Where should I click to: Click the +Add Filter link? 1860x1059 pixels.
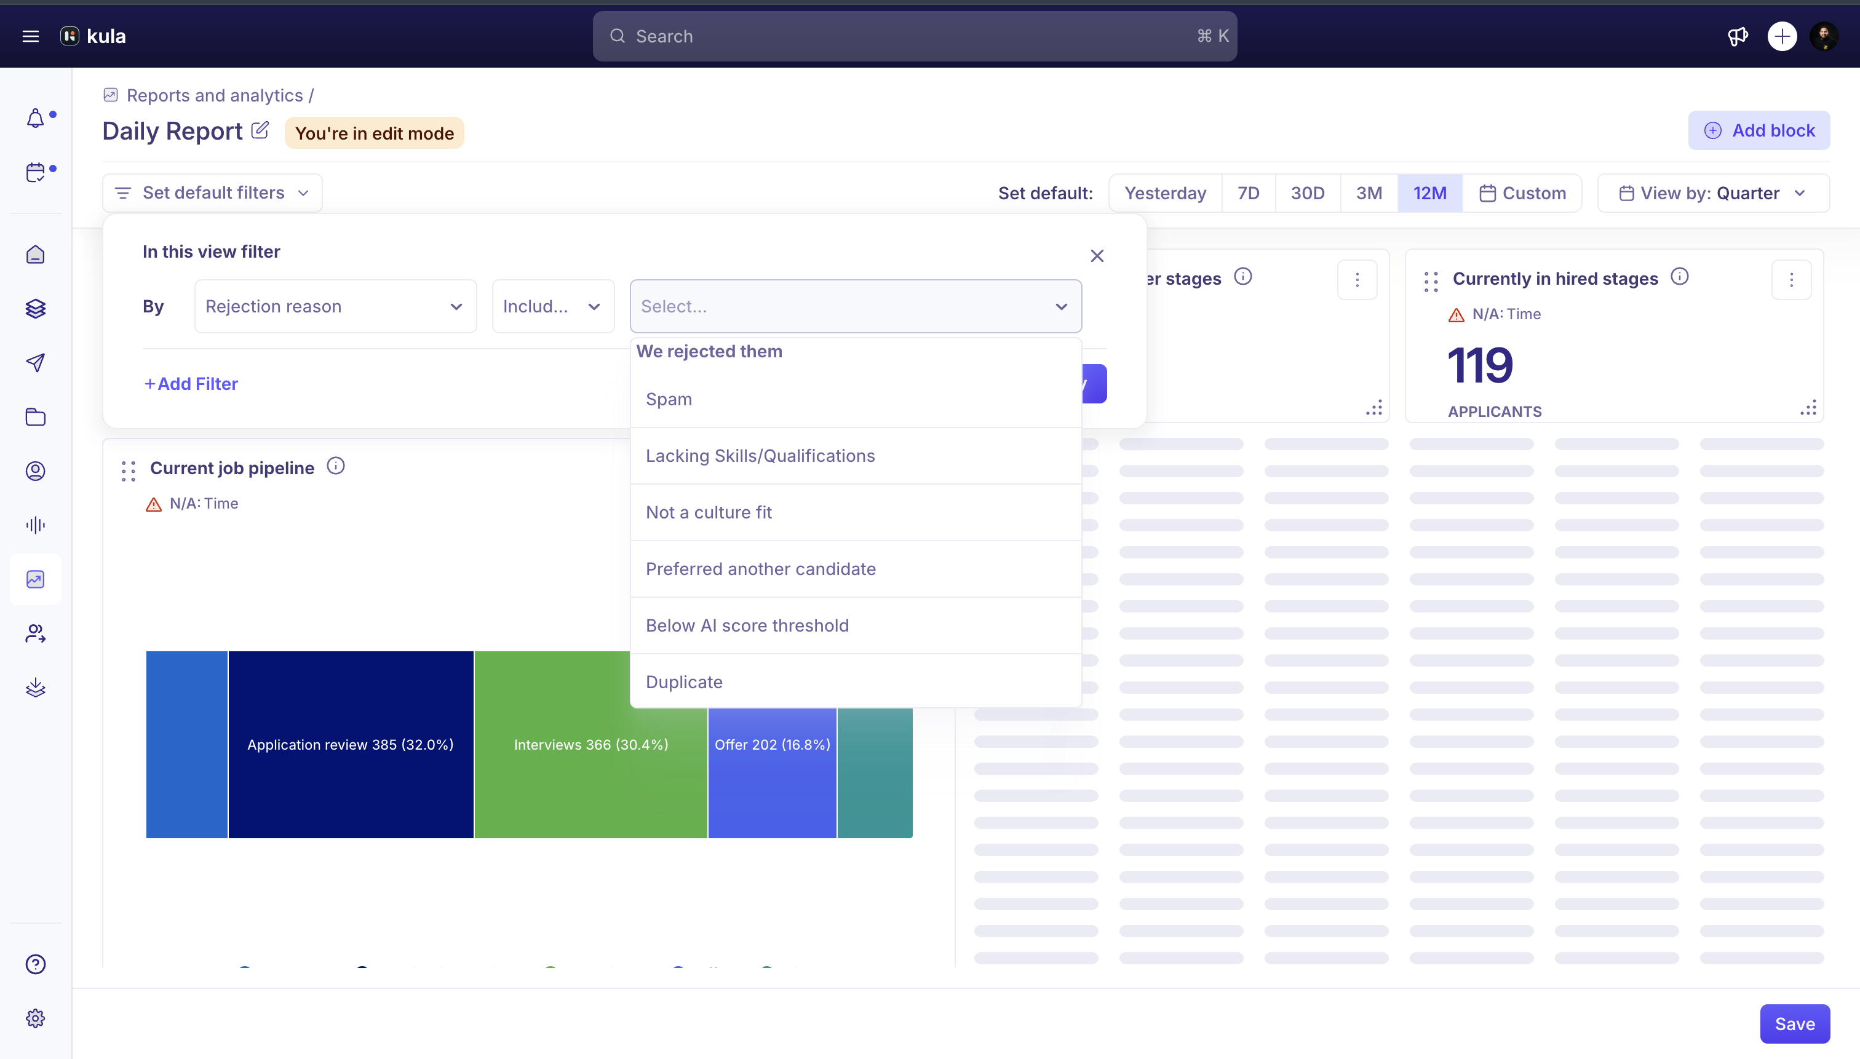[191, 383]
